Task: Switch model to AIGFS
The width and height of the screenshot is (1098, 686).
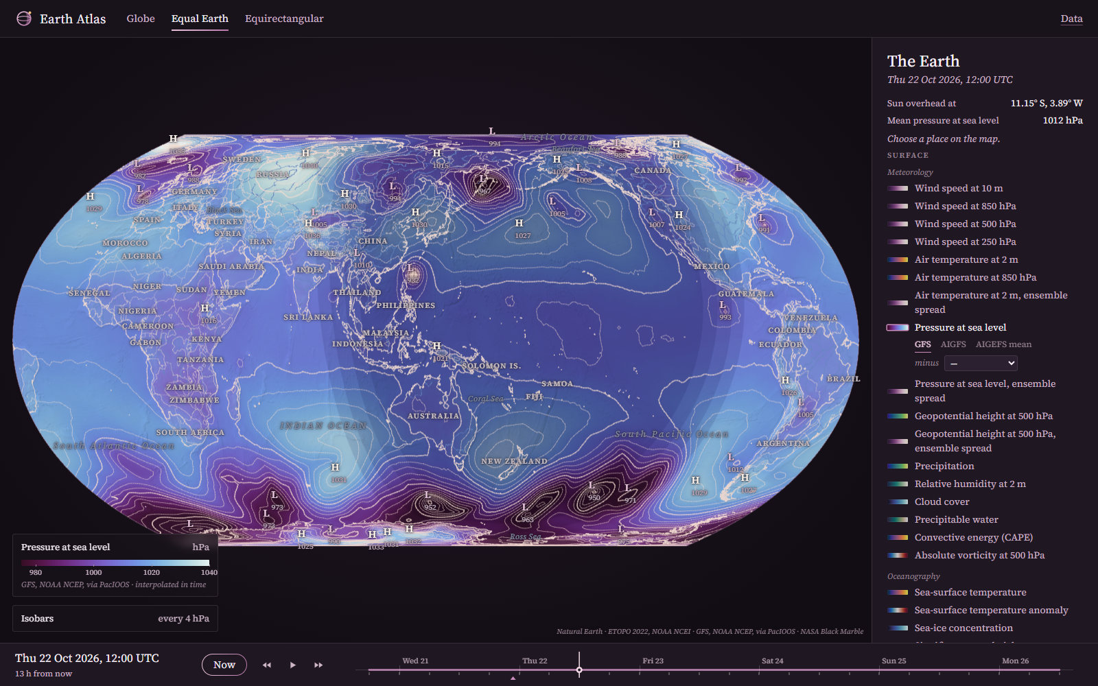Action: click(x=953, y=344)
